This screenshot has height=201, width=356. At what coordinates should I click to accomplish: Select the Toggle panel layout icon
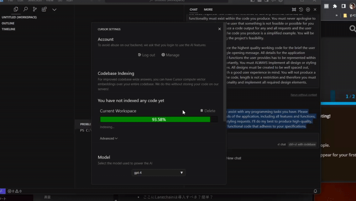(x=260, y=1)
